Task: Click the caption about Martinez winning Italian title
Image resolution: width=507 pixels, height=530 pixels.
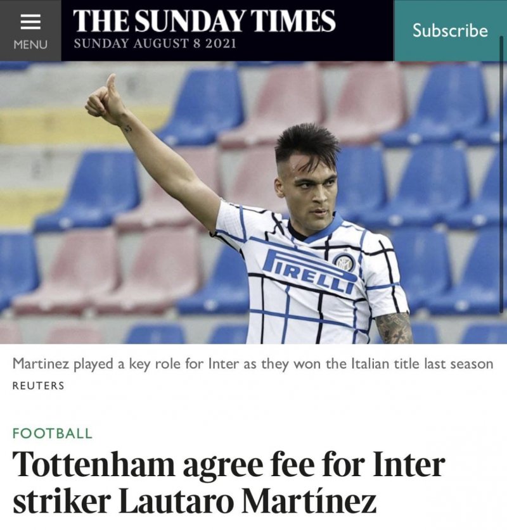Action: coord(253,364)
